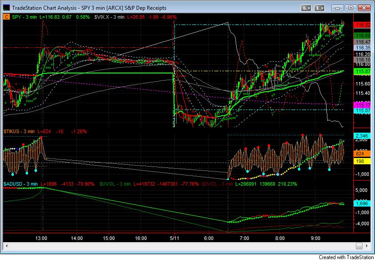Click VIX last value L=26.85
This screenshot has height=260, width=375.
pos(137,17)
